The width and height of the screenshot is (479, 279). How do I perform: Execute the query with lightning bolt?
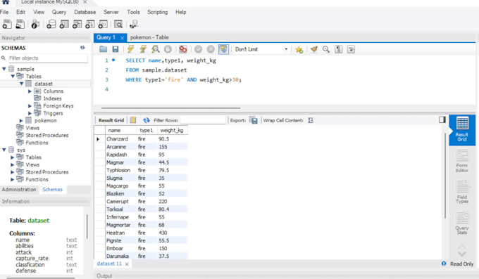point(131,49)
